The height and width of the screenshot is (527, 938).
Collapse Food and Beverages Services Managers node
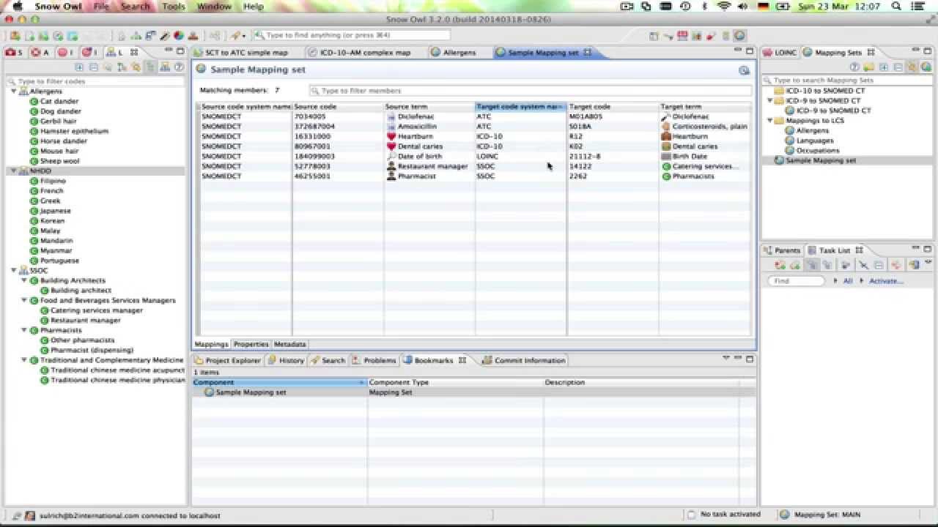24,300
